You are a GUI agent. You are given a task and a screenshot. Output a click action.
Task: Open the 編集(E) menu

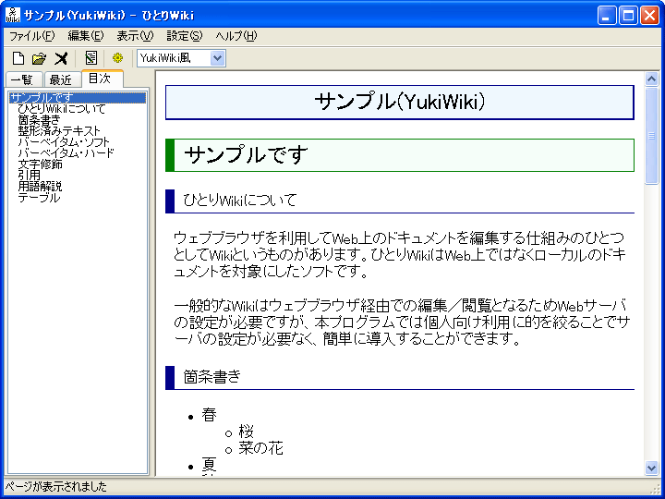86,36
